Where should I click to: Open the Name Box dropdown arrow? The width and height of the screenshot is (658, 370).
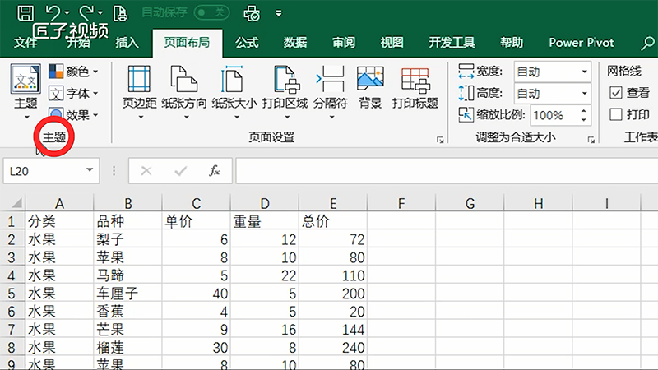89,171
